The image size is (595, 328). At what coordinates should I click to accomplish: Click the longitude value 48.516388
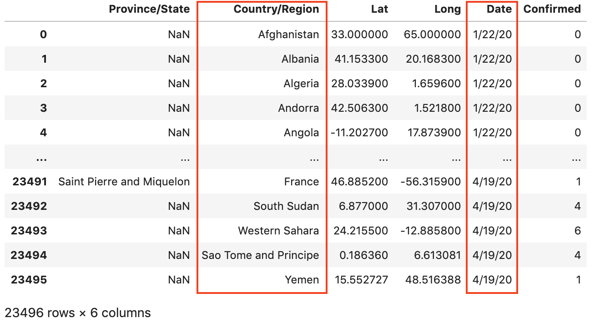[432, 280]
